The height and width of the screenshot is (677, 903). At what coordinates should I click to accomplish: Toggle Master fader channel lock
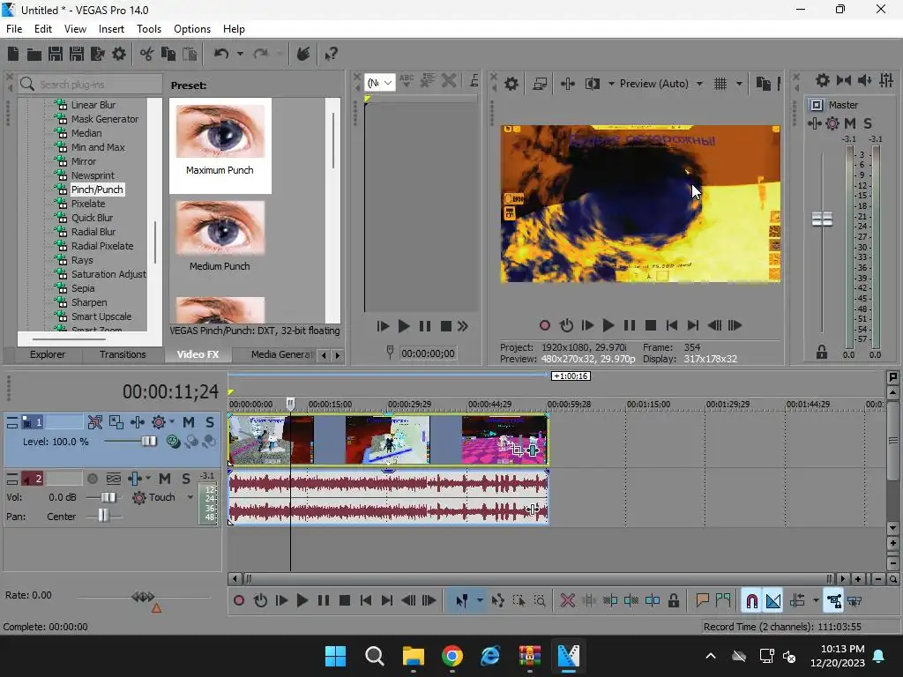pyautogui.click(x=821, y=353)
